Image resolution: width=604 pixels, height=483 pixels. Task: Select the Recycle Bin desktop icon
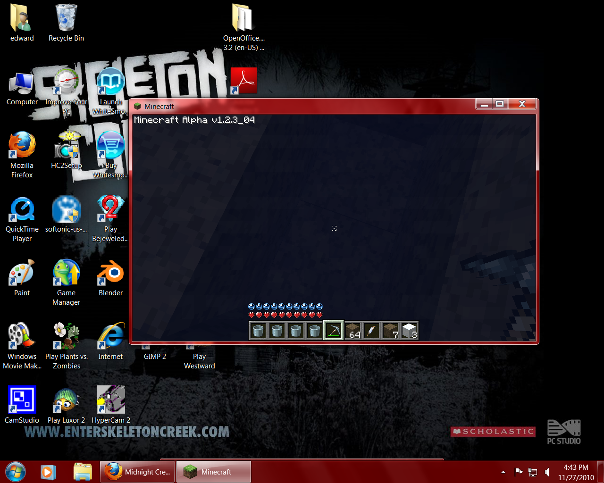[x=66, y=23]
